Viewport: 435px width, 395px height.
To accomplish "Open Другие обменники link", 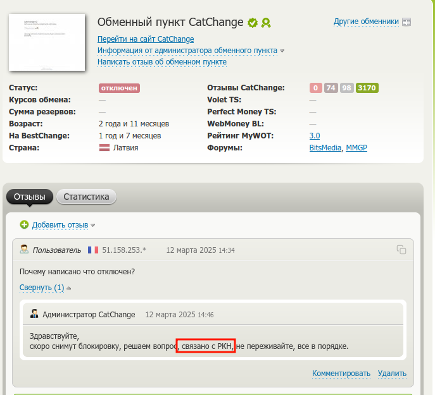I will point(366,21).
